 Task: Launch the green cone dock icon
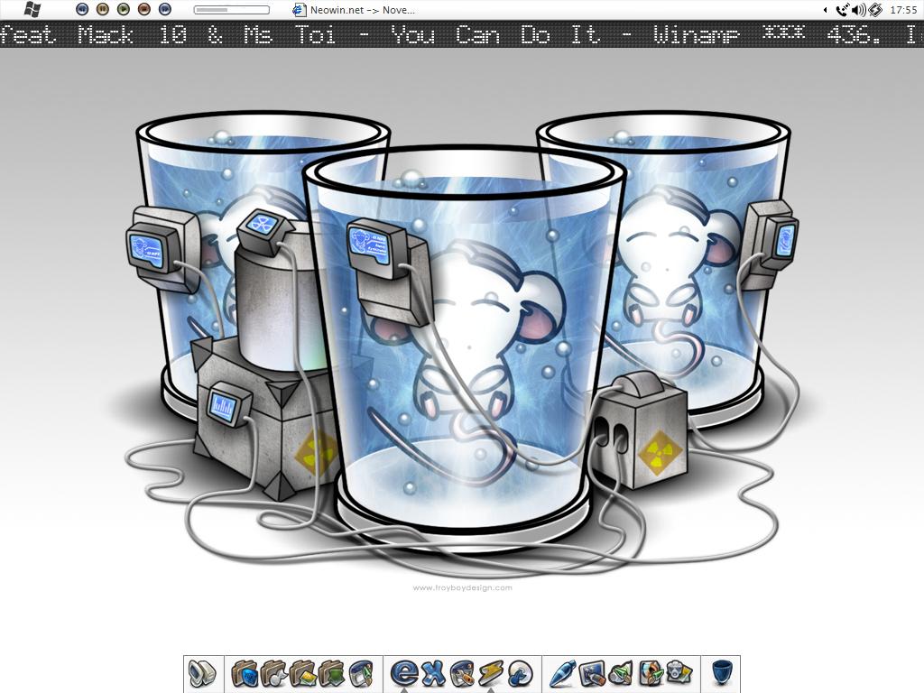pos(621,673)
